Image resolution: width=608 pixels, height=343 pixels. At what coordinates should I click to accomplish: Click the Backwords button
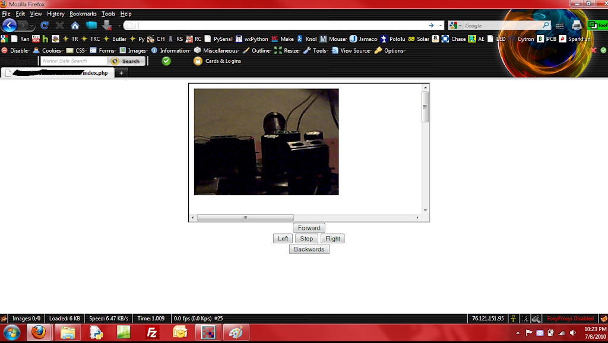(x=309, y=249)
